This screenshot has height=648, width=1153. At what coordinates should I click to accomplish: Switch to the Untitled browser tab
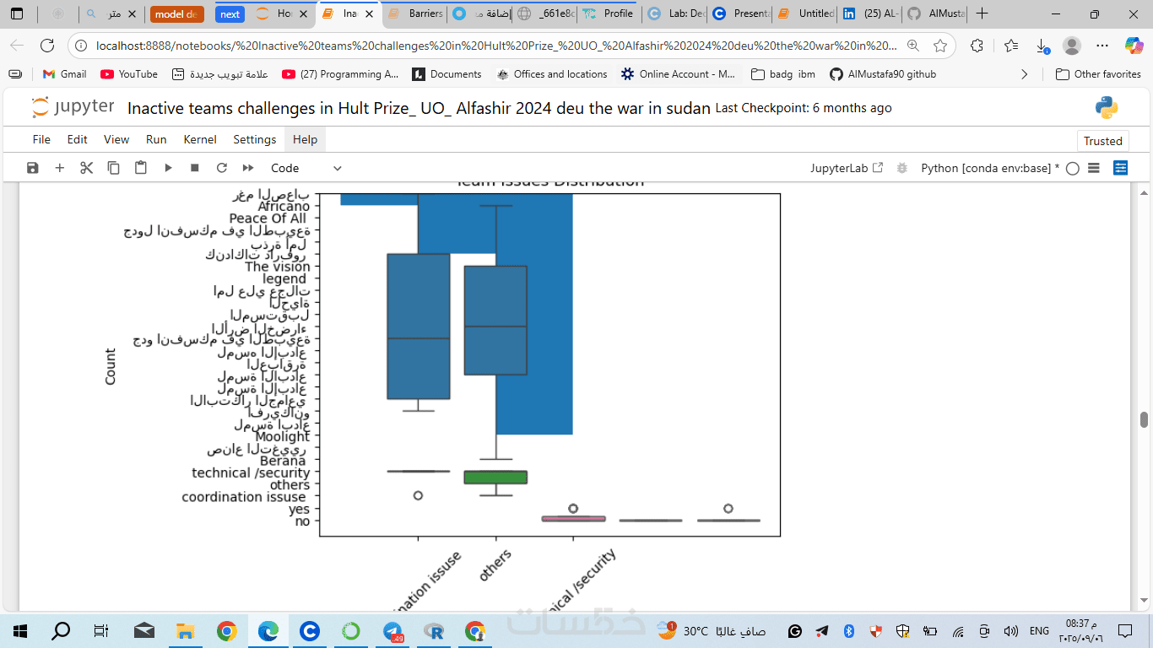[x=806, y=13]
